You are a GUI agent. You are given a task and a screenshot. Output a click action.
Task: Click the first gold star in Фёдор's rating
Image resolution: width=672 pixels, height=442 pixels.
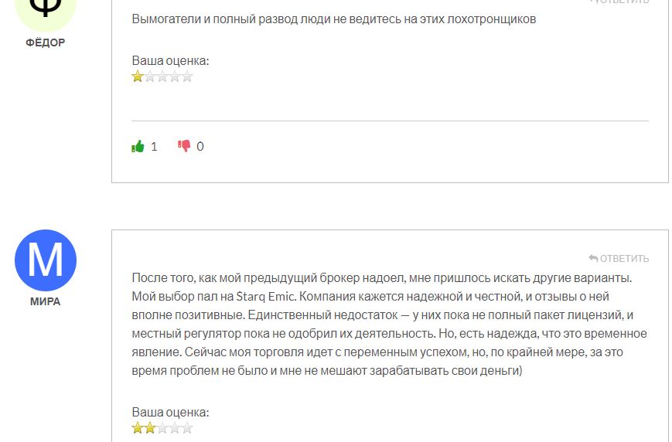pyautogui.click(x=138, y=76)
